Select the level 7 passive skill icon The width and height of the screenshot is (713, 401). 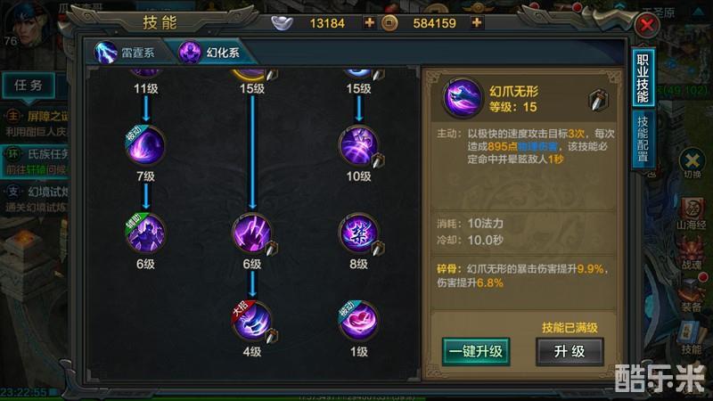click(x=145, y=145)
